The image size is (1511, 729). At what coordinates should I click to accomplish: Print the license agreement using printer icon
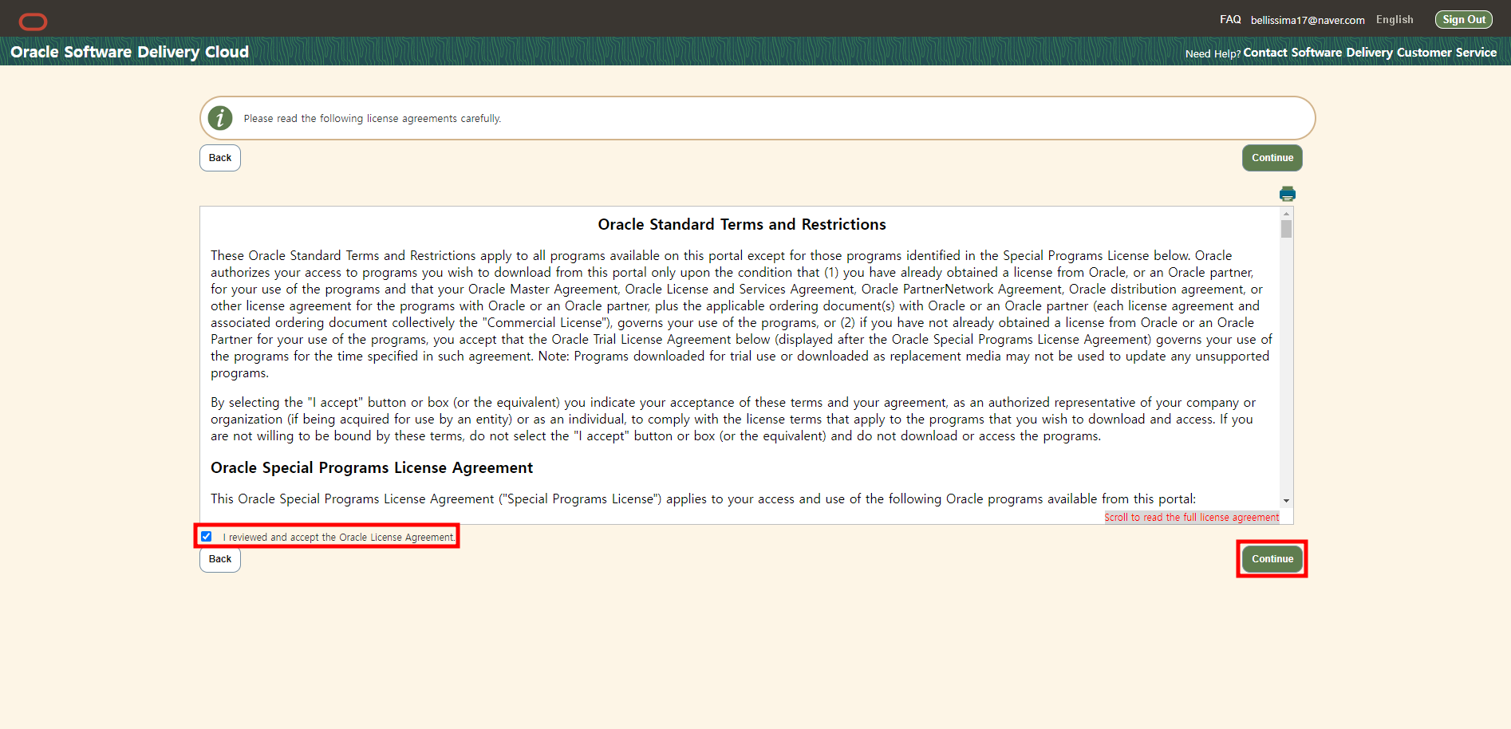click(1287, 194)
